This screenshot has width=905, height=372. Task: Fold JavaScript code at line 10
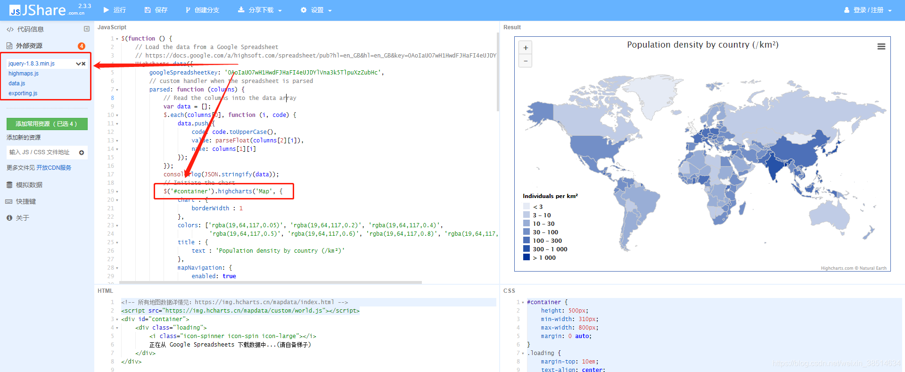point(117,115)
